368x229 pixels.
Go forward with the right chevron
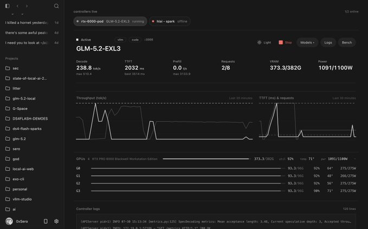click(x=27, y=6)
